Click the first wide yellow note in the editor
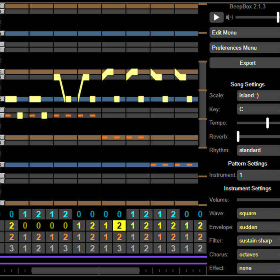This screenshot has height=280, width=280. 11,99
